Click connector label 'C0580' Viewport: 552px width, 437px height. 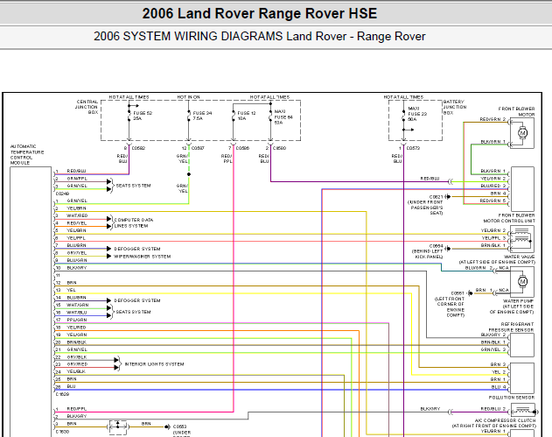click(x=280, y=148)
